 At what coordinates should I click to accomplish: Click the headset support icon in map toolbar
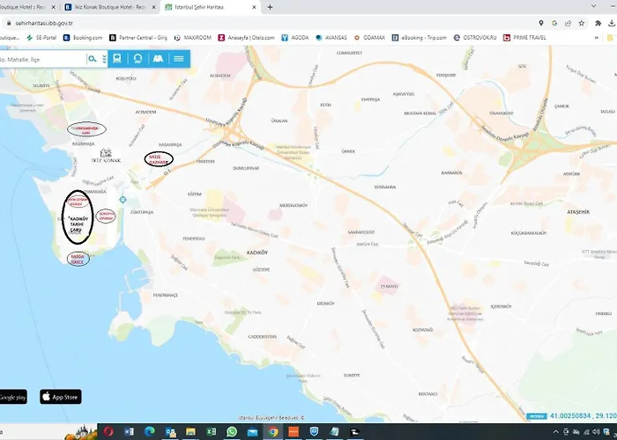pyautogui.click(x=138, y=59)
